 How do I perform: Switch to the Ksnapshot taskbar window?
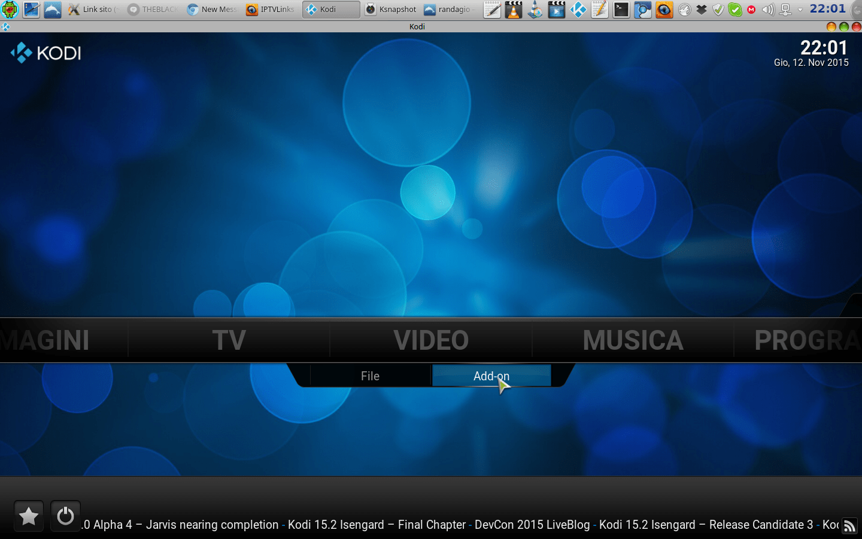click(391, 9)
